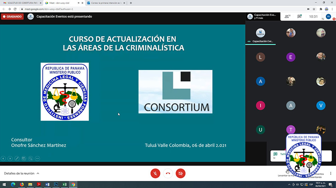The width and height of the screenshot is (336, 188).
Task: Open the taskbar clock showing 06/04/2021
Action: [x=320, y=184]
